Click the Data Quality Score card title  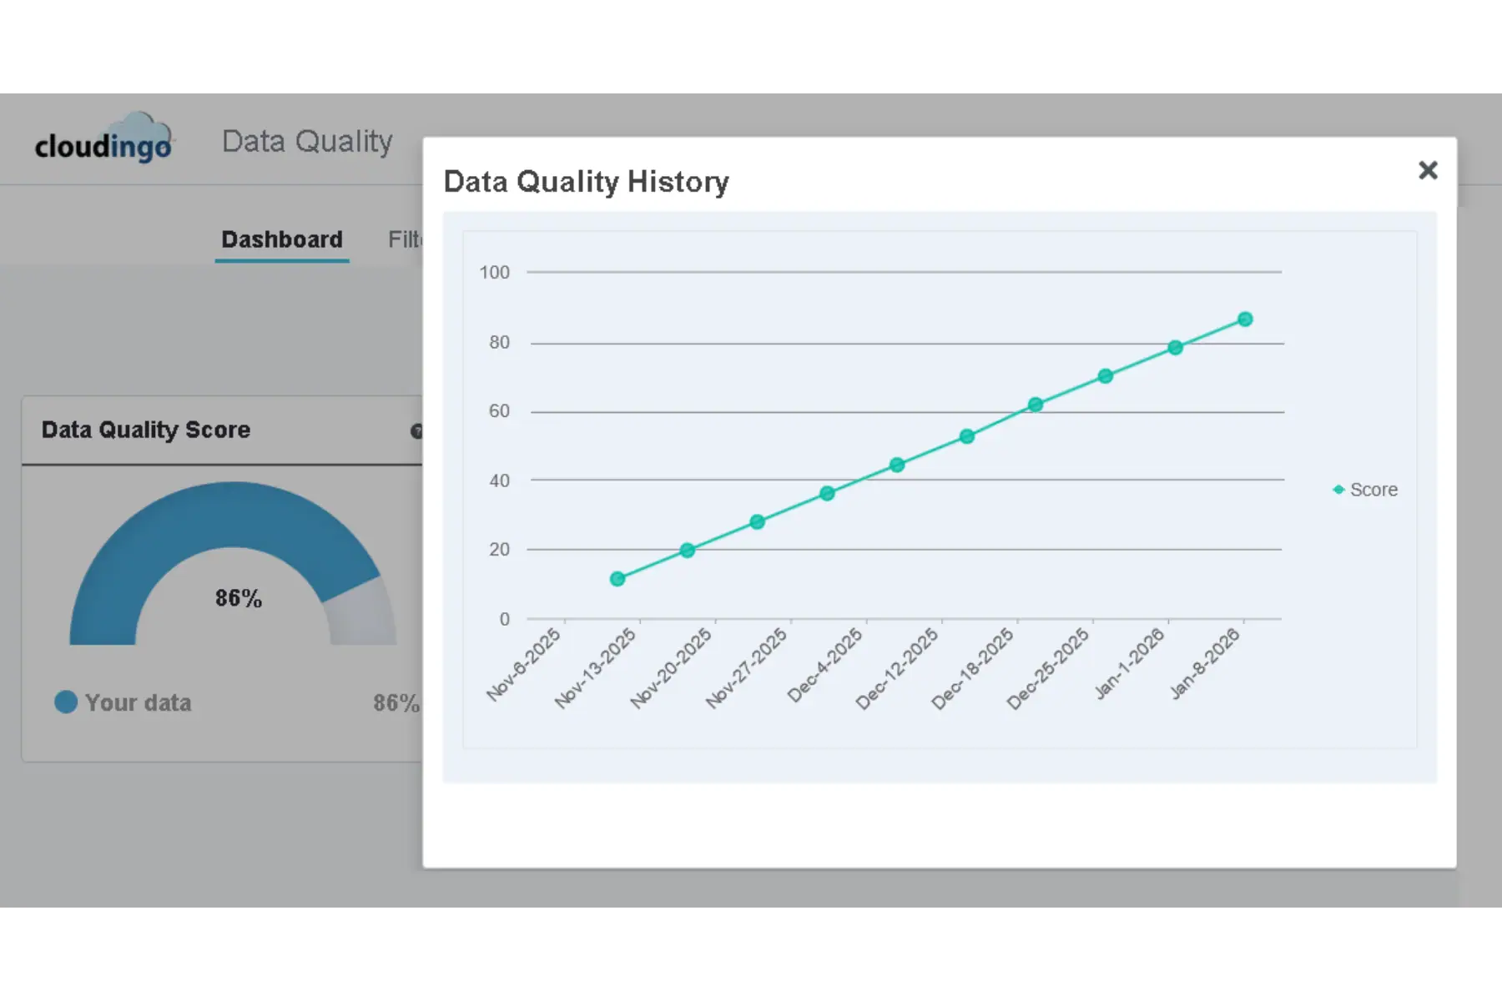tap(146, 430)
